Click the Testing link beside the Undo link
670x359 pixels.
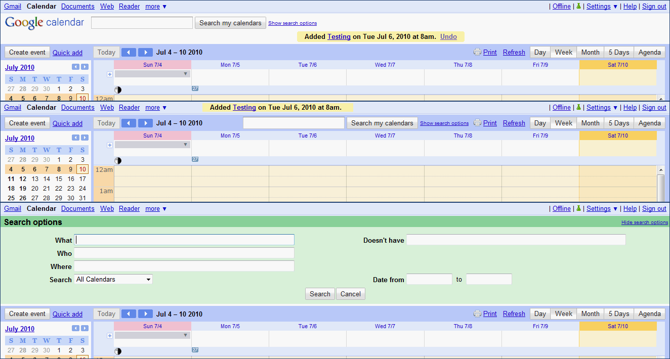point(339,36)
